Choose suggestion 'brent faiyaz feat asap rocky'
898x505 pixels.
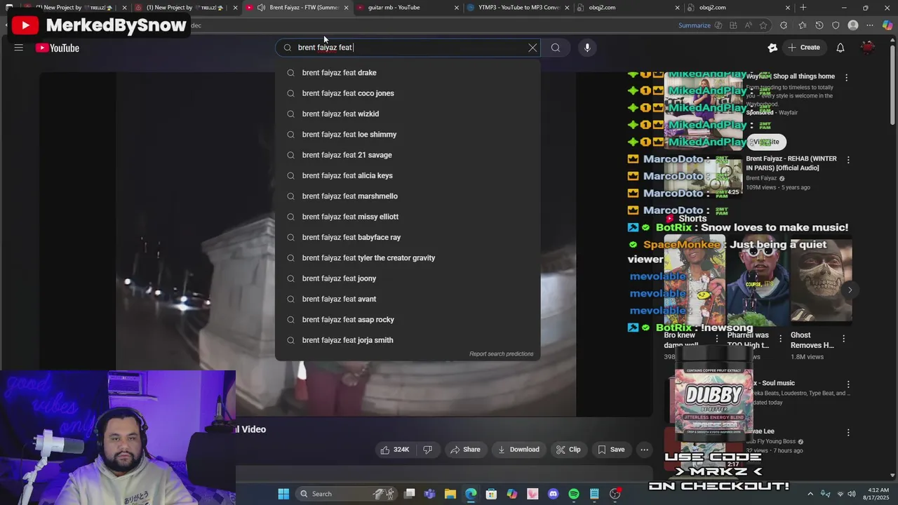[408, 320]
